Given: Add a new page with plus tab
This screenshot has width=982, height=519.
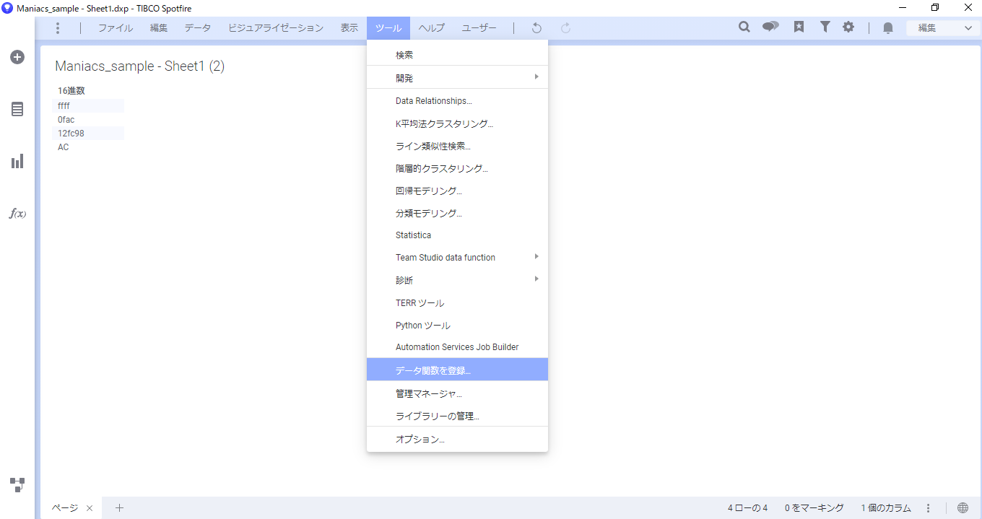Looking at the screenshot, I should point(120,508).
